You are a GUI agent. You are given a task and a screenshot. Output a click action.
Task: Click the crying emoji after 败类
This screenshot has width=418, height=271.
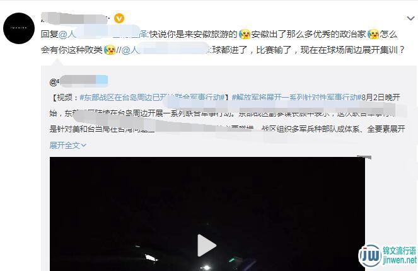point(110,50)
